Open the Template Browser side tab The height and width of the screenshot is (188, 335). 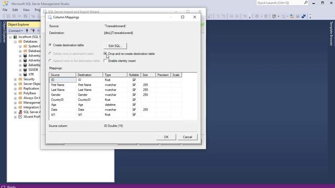(x=331, y=33)
